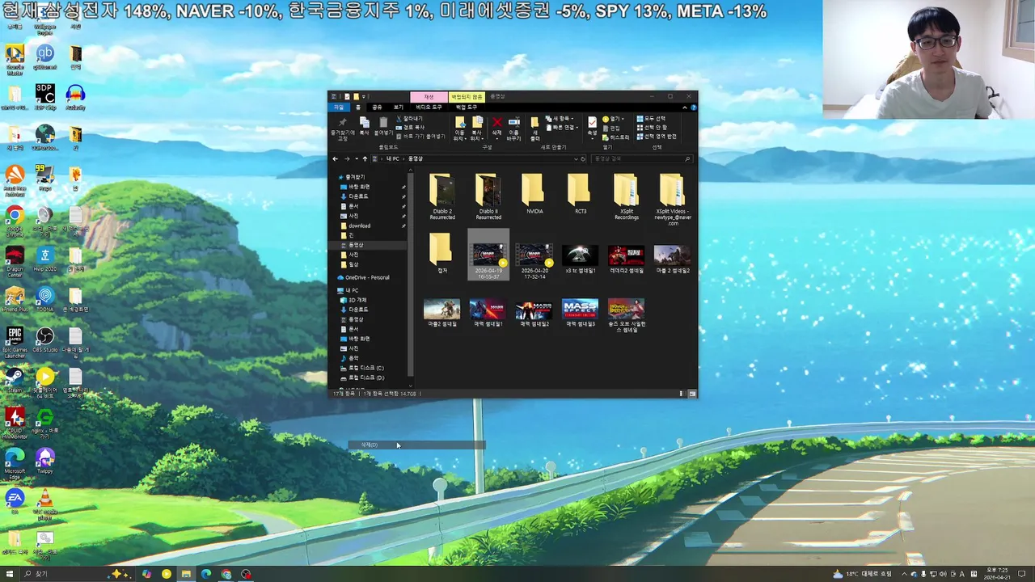Image resolution: width=1035 pixels, height=582 pixels.
Task: Select the NVIDIA folder
Action: pyautogui.click(x=534, y=193)
